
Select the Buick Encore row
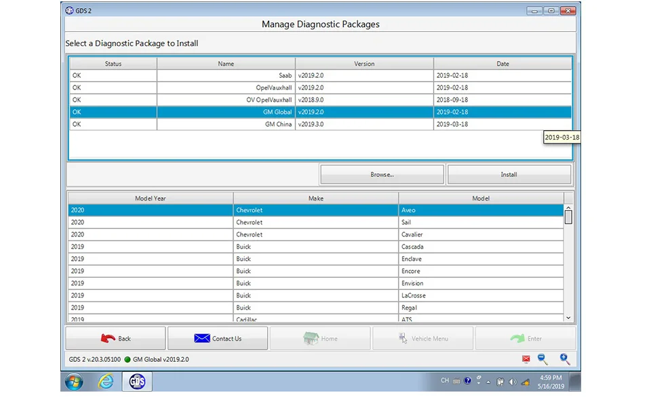[x=315, y=271]
